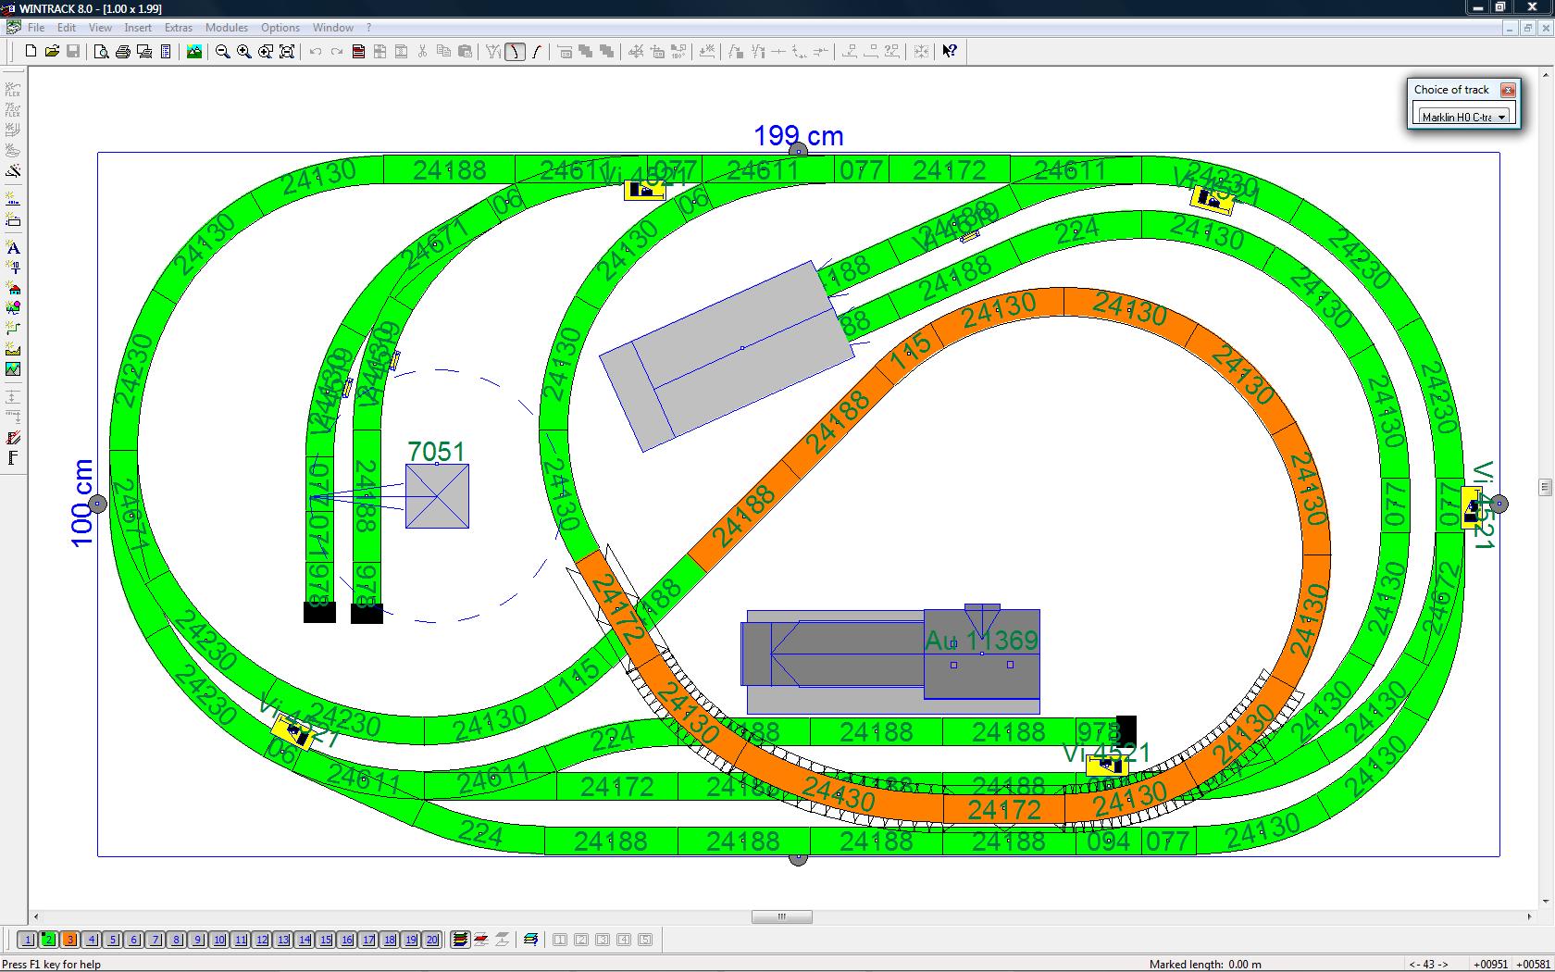
Task: Toggle the curved track drawing mode
Action: tap(515, 52)
